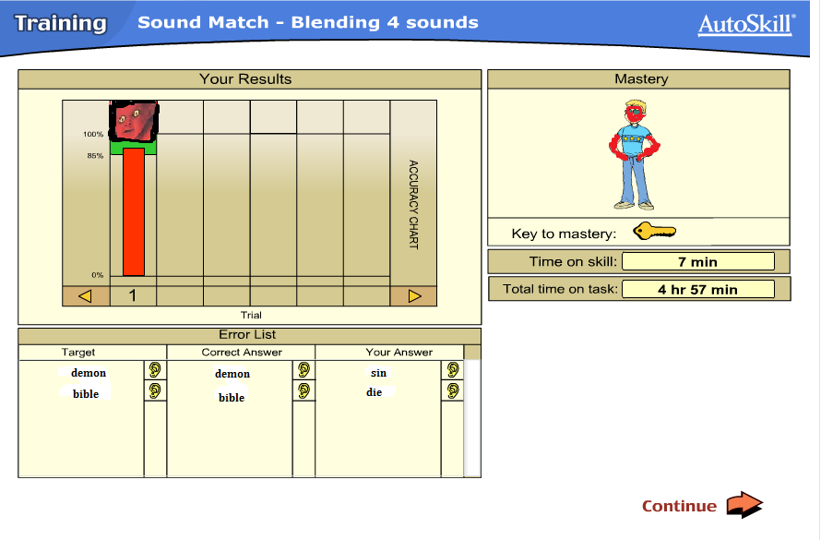
Task: Click the Target column header
Action: coord(78,352)
